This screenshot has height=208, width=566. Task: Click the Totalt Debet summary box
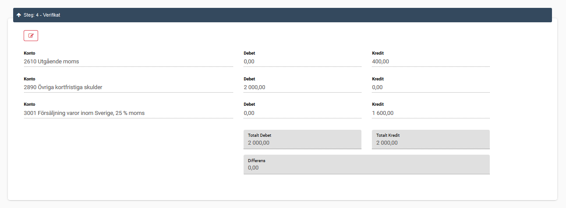(x=302, y=139)
